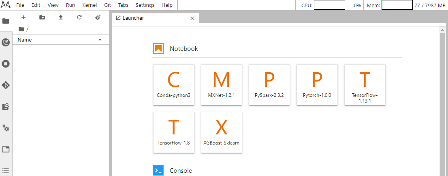Launch PySpark-2.3.2 notebook

269,85
